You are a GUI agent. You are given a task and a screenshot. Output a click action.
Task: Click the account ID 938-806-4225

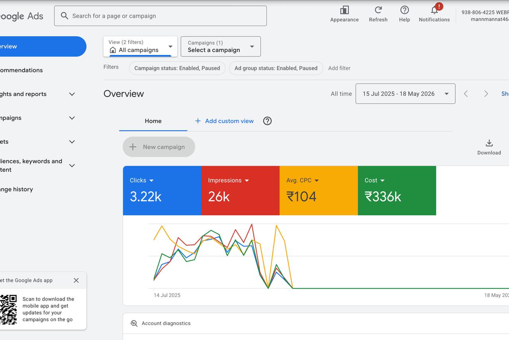(478, 12)
